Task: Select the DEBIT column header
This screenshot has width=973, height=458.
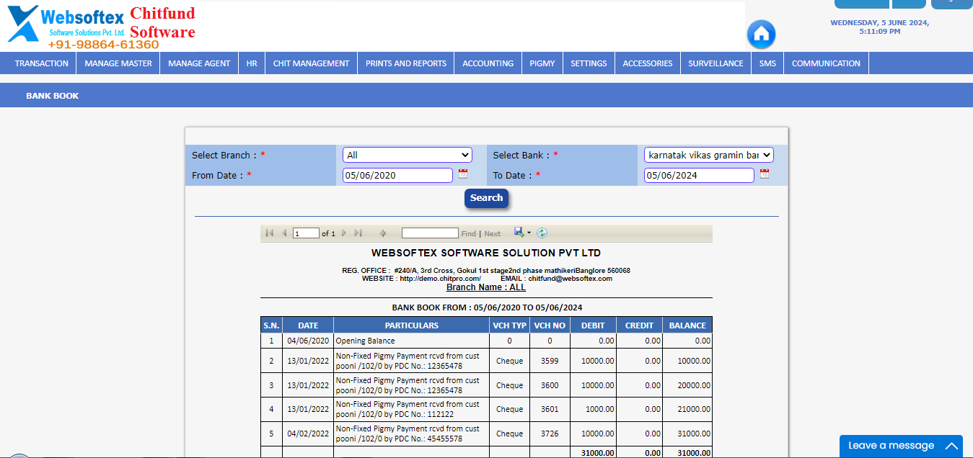Action: point(593,325)
